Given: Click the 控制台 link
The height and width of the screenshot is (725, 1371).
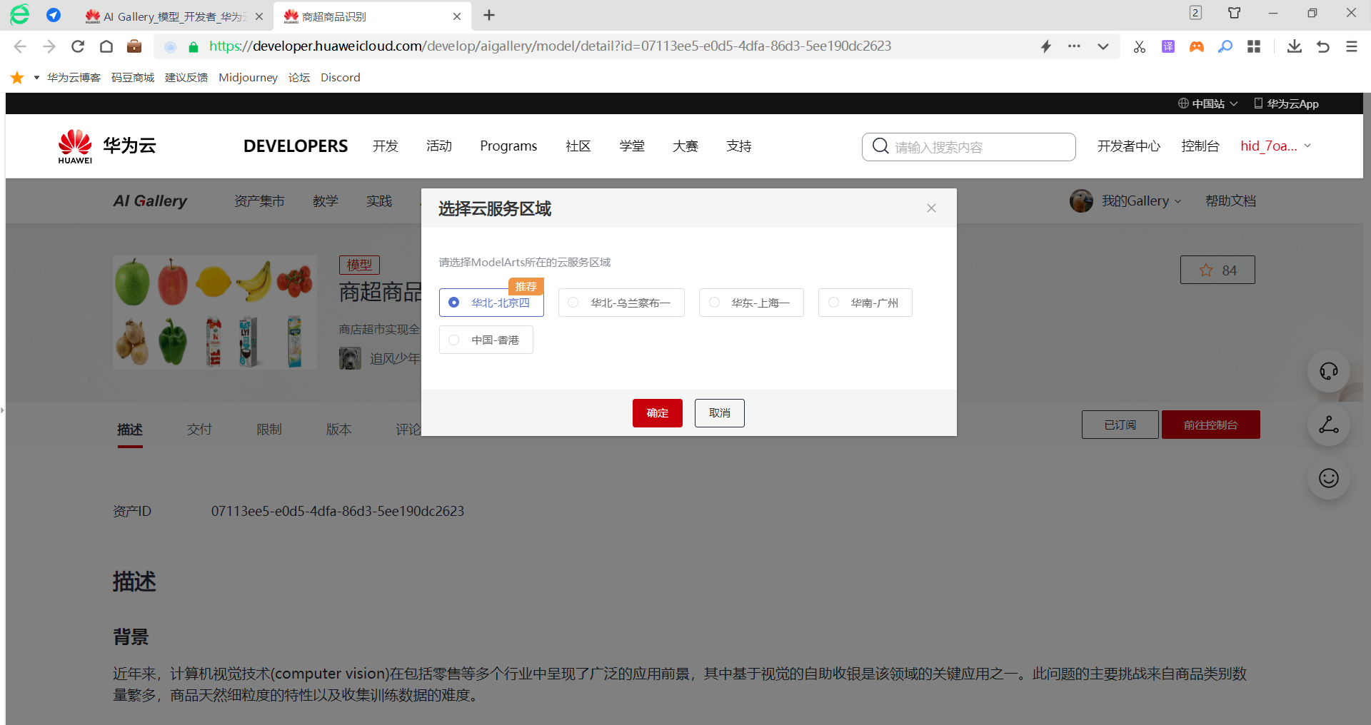Looking at the screenshot, I should coord(1200,146).
